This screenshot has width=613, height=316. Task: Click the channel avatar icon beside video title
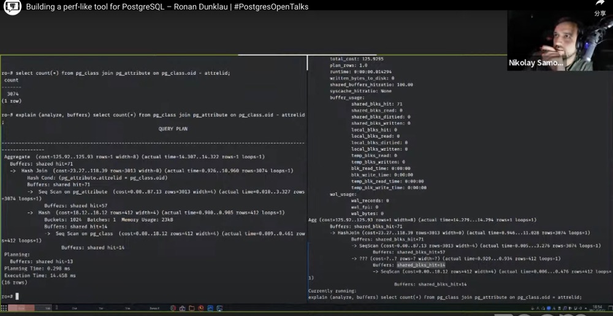[x=12, y=7]
